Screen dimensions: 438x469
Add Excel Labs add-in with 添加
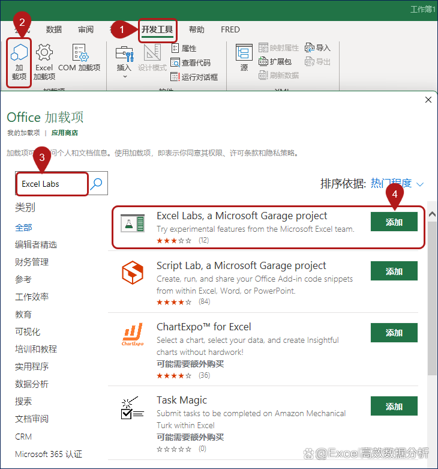[x=394, y=222]
